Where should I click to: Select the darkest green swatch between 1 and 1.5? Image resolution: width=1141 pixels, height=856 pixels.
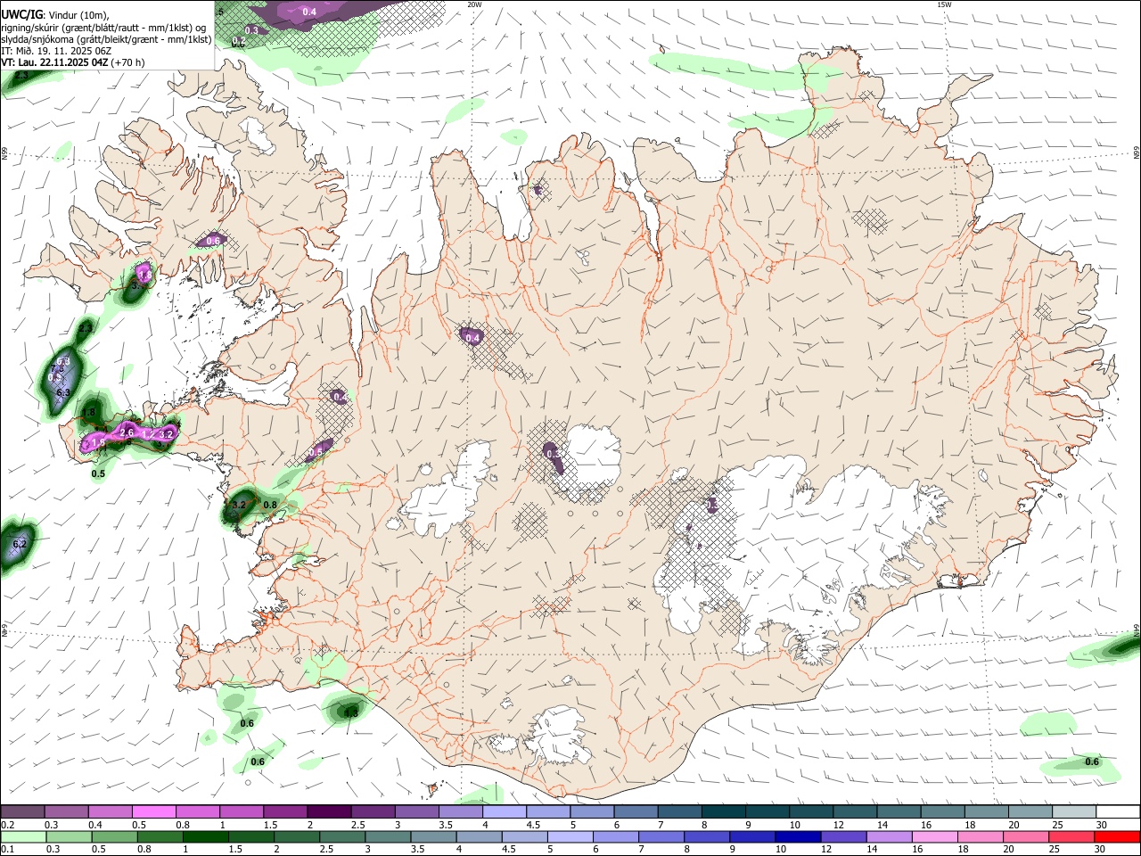205,836
